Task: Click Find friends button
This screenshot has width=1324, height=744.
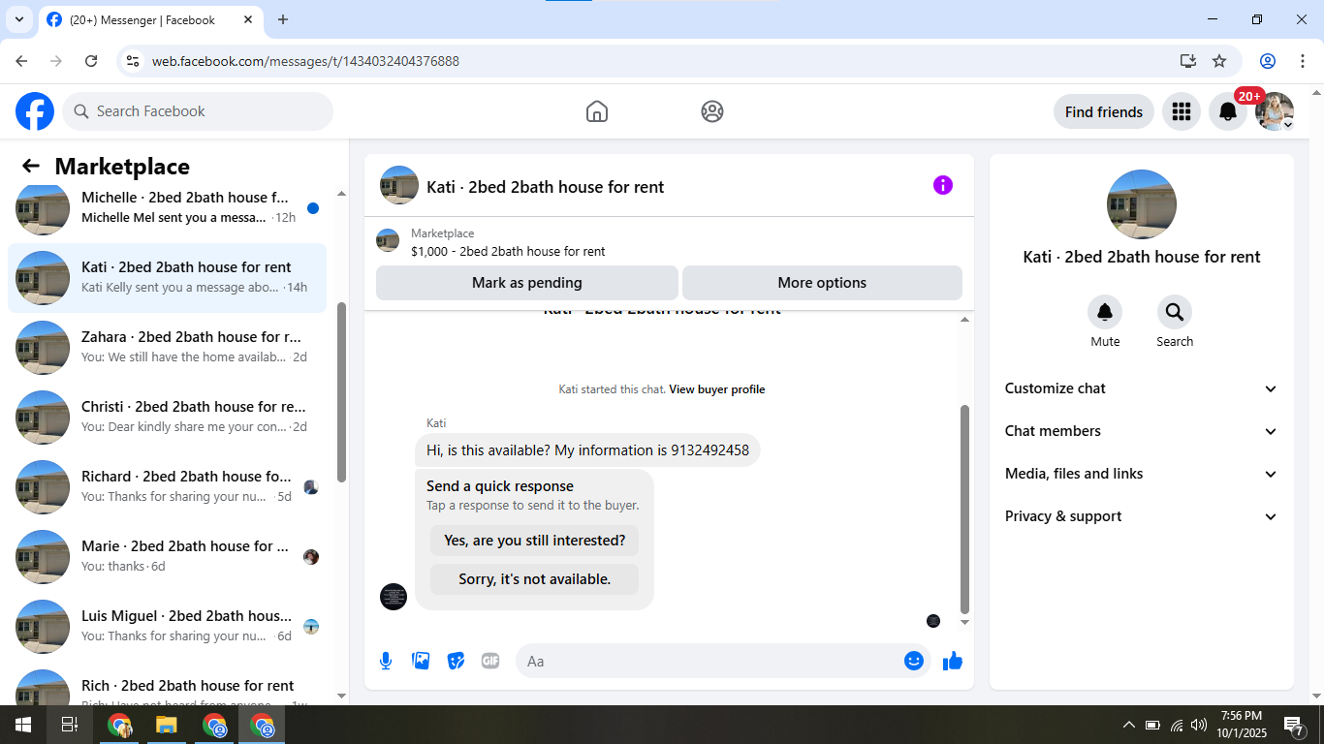Action: point(1104,111)
